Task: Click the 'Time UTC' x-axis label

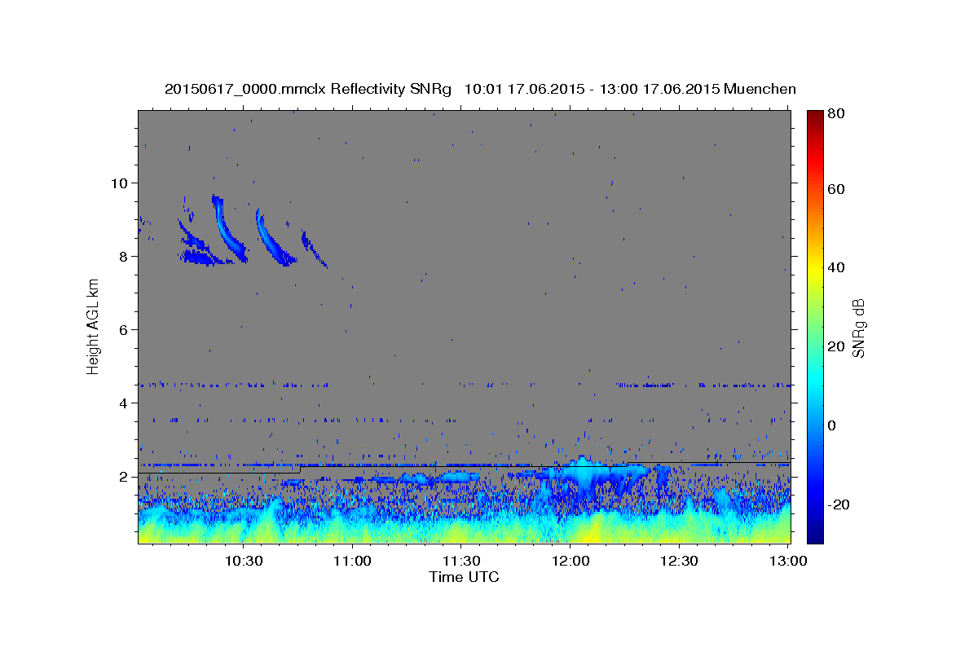Action: (464, 577)
